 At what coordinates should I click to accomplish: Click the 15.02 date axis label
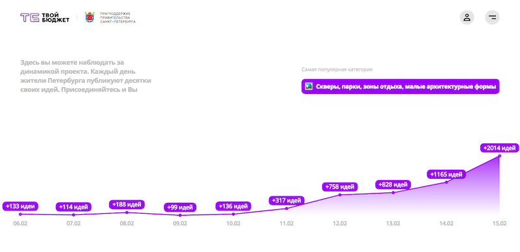[499, 223]
